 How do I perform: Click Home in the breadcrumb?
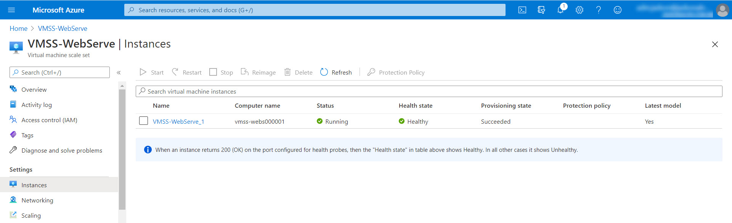(x=18, y=29)
